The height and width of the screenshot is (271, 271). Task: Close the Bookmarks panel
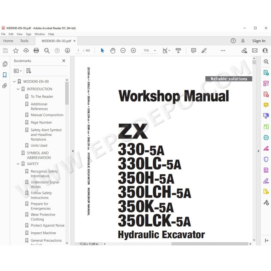[x=63, y=61]
